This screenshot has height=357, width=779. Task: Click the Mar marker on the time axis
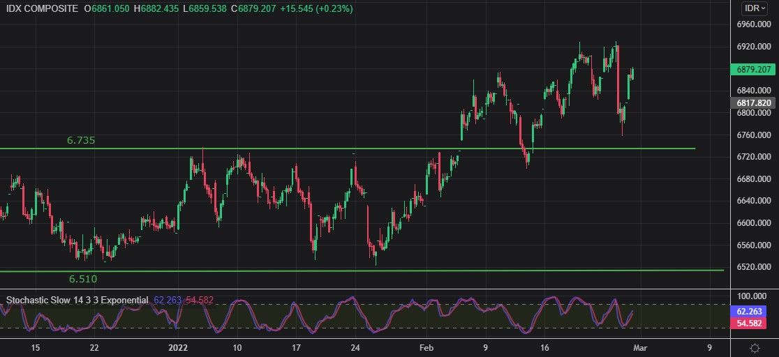(x=641, y=347)
